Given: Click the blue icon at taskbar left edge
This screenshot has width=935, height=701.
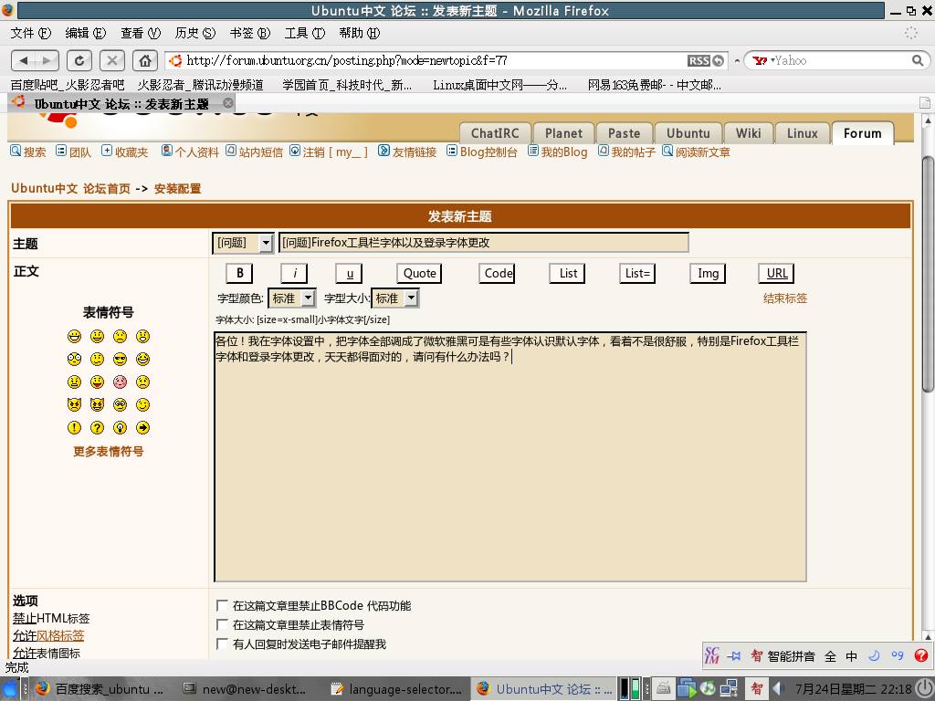Looking at the screenshot, I should point(10,689).
